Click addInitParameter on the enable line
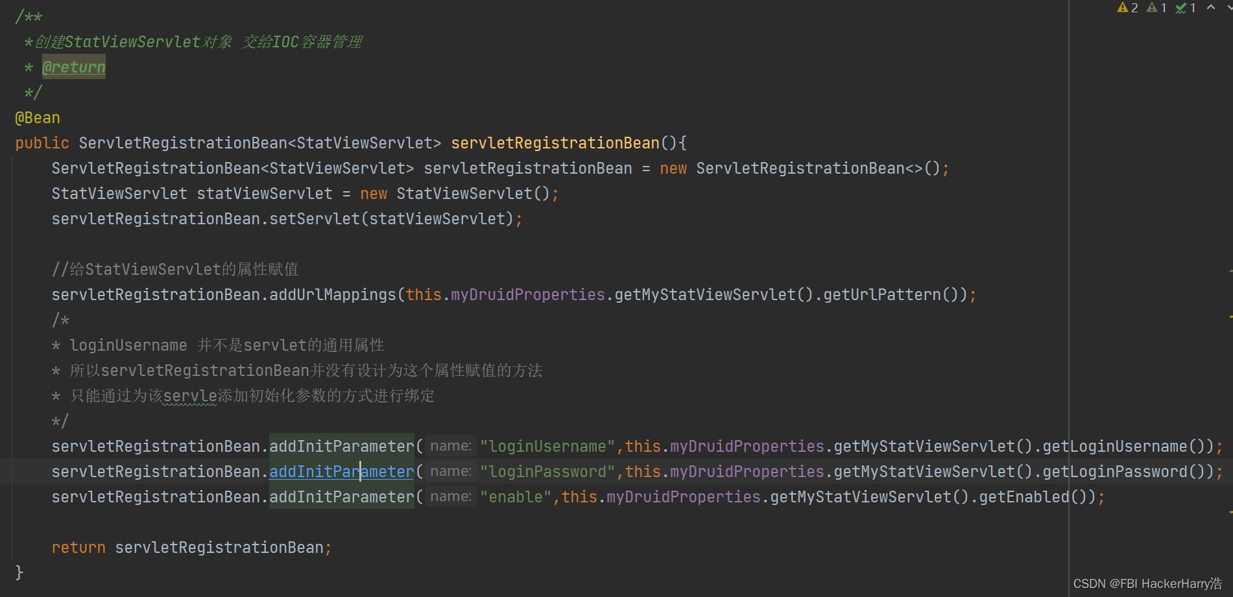 pyautogui.click(x=342, y=497)
